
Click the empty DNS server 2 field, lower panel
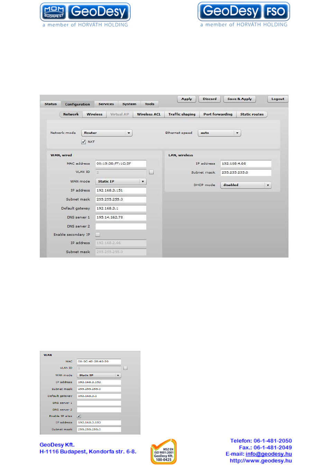point(99,410)
